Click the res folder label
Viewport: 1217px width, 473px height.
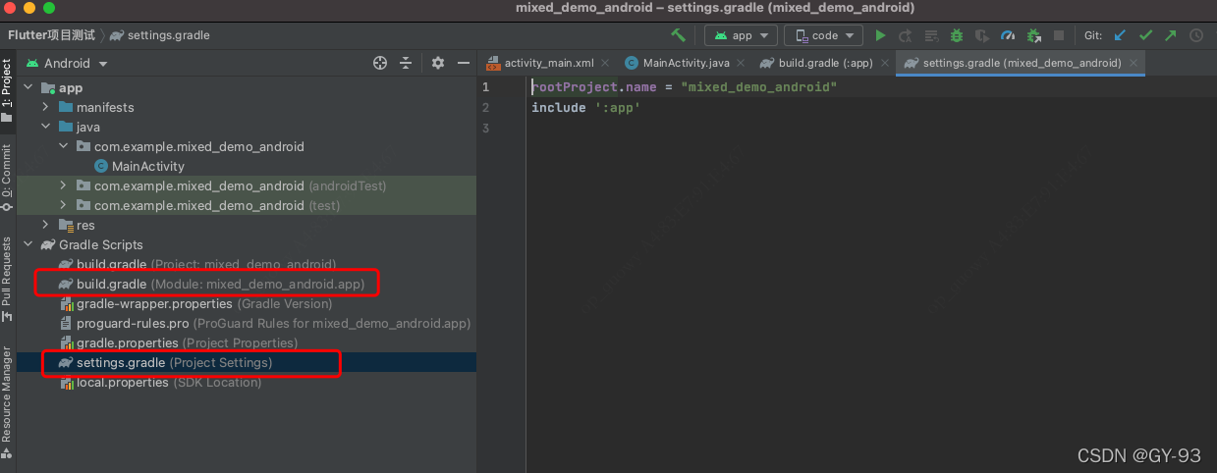pos(86,225)
